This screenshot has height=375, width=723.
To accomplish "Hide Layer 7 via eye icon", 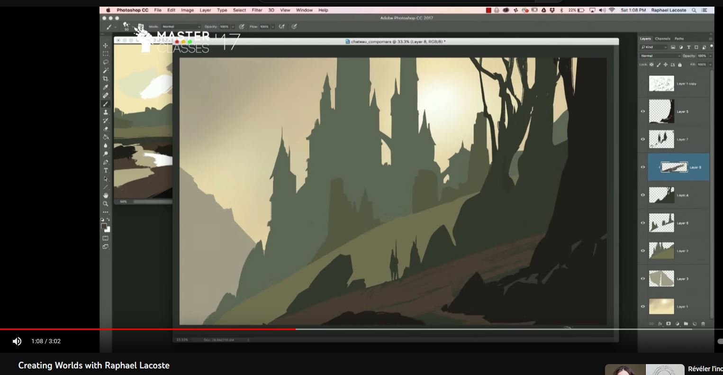I will 643,139.
